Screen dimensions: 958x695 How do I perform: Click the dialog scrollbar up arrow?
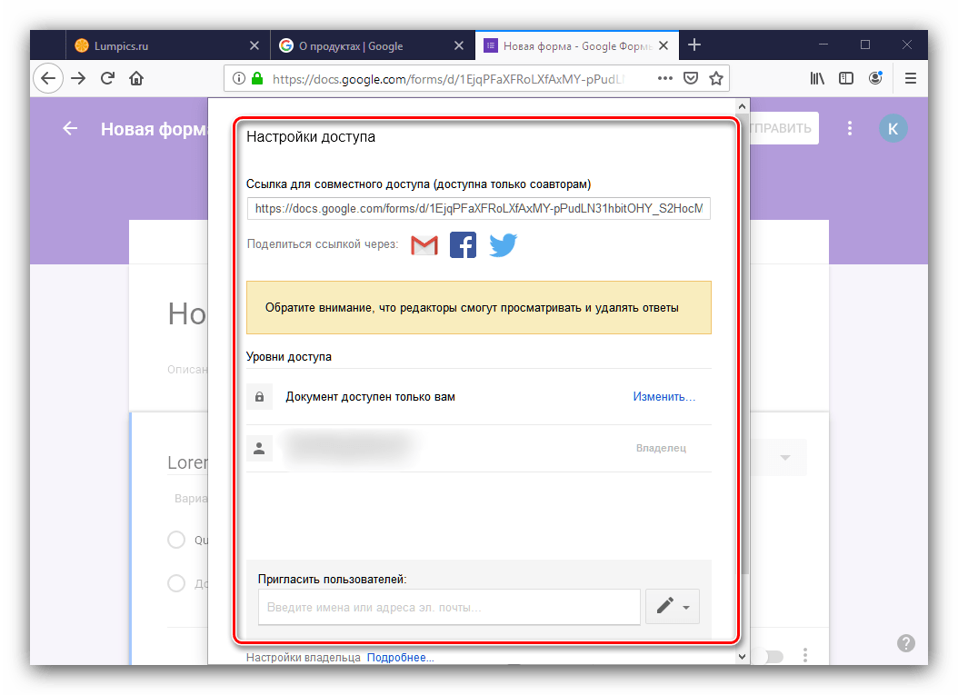743,106
